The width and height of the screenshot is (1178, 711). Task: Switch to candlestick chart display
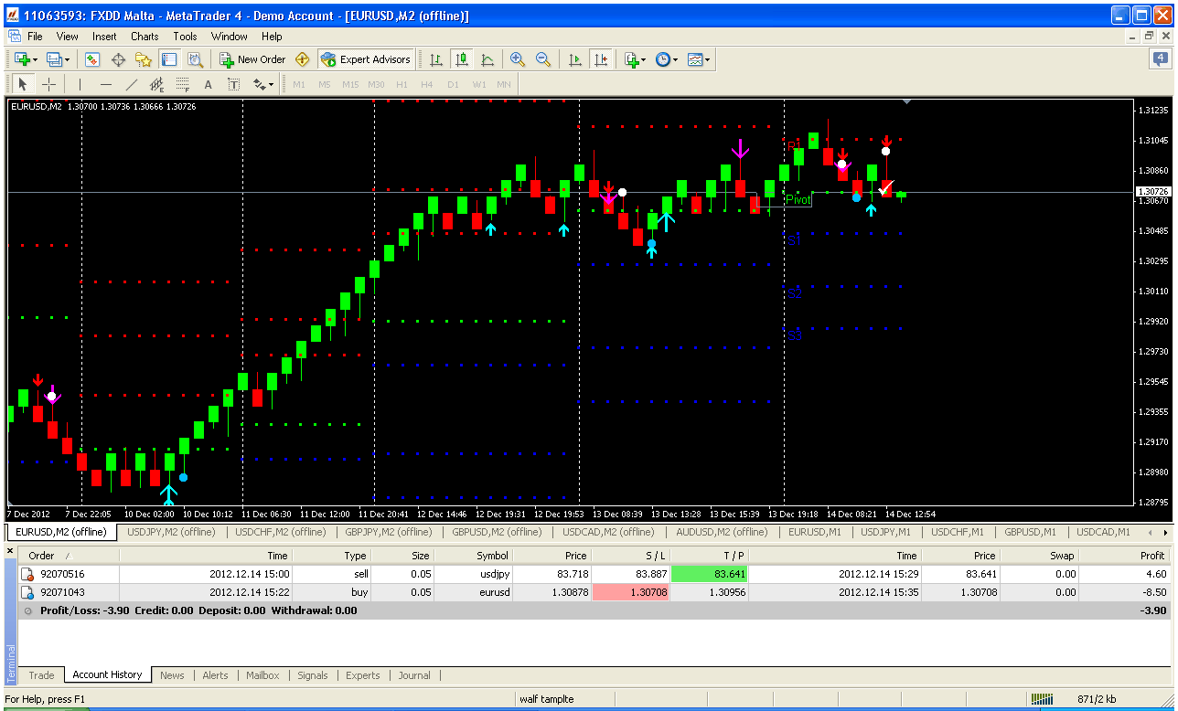[462, 59]
